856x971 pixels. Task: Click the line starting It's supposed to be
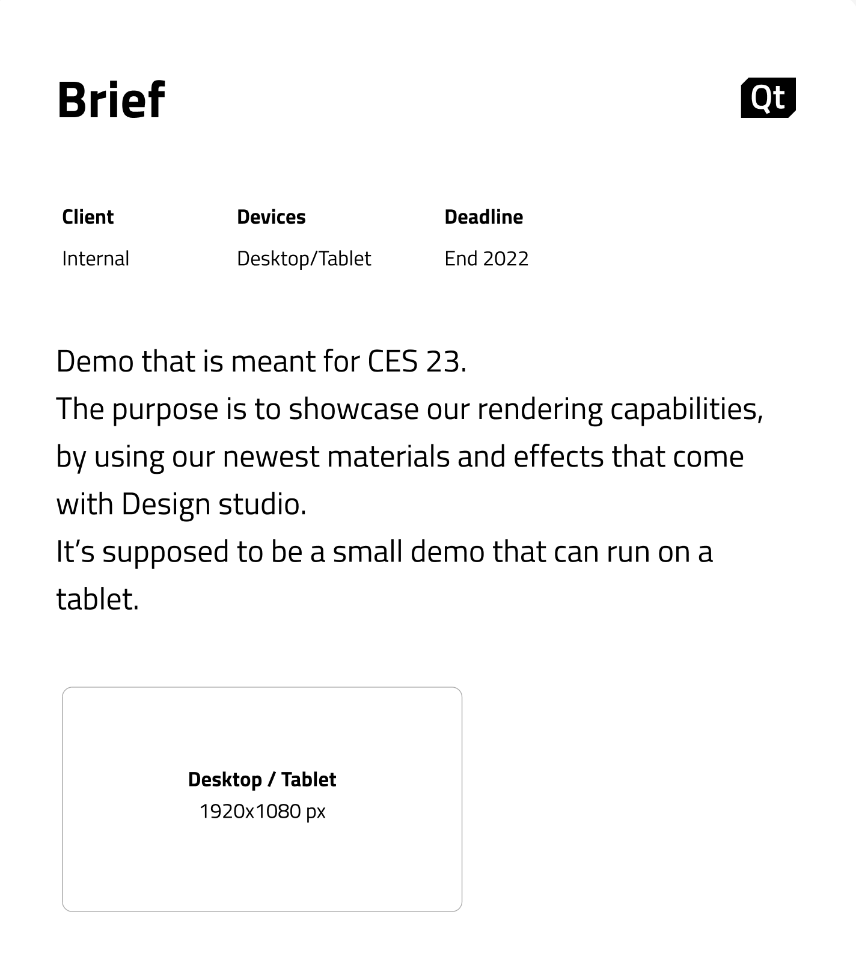(x=385, y=552)
